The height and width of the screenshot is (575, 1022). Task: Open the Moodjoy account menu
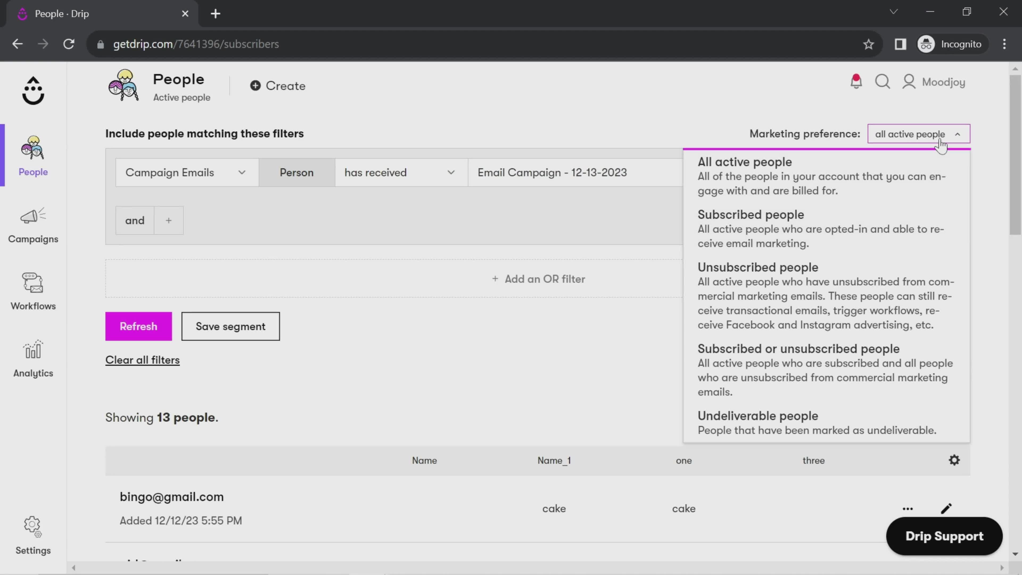[x=934, y=82]
